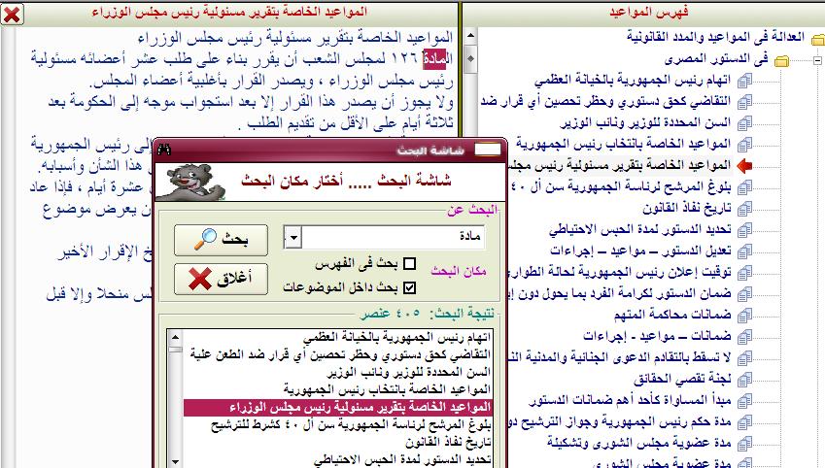Uncheck the بحث داخل الموضوعات checkbox

click(x=409, y=287)
